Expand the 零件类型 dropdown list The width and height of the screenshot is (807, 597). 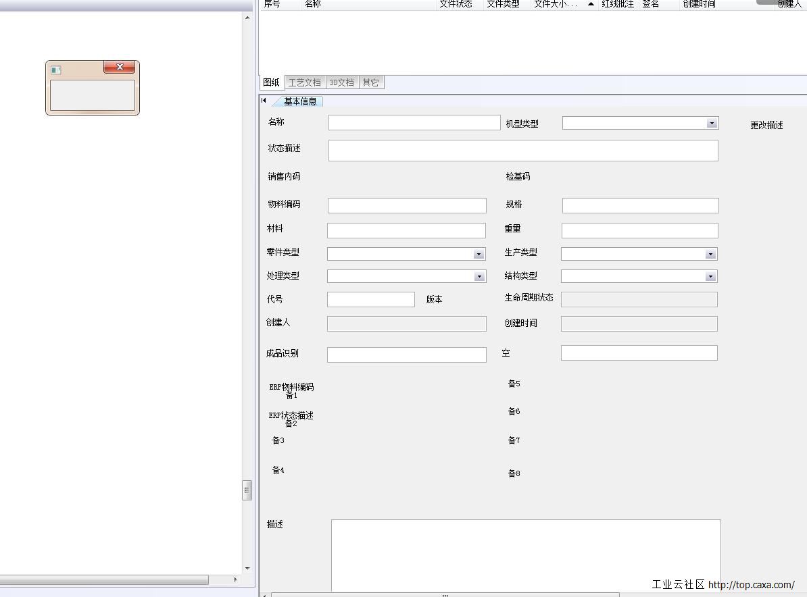(479, 255)
